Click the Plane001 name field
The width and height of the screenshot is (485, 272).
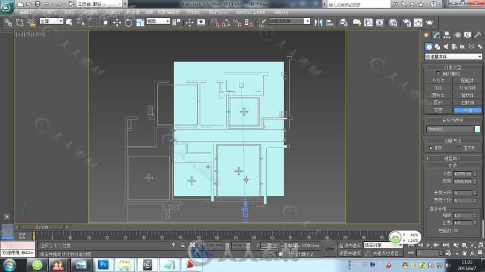point(449,129)
